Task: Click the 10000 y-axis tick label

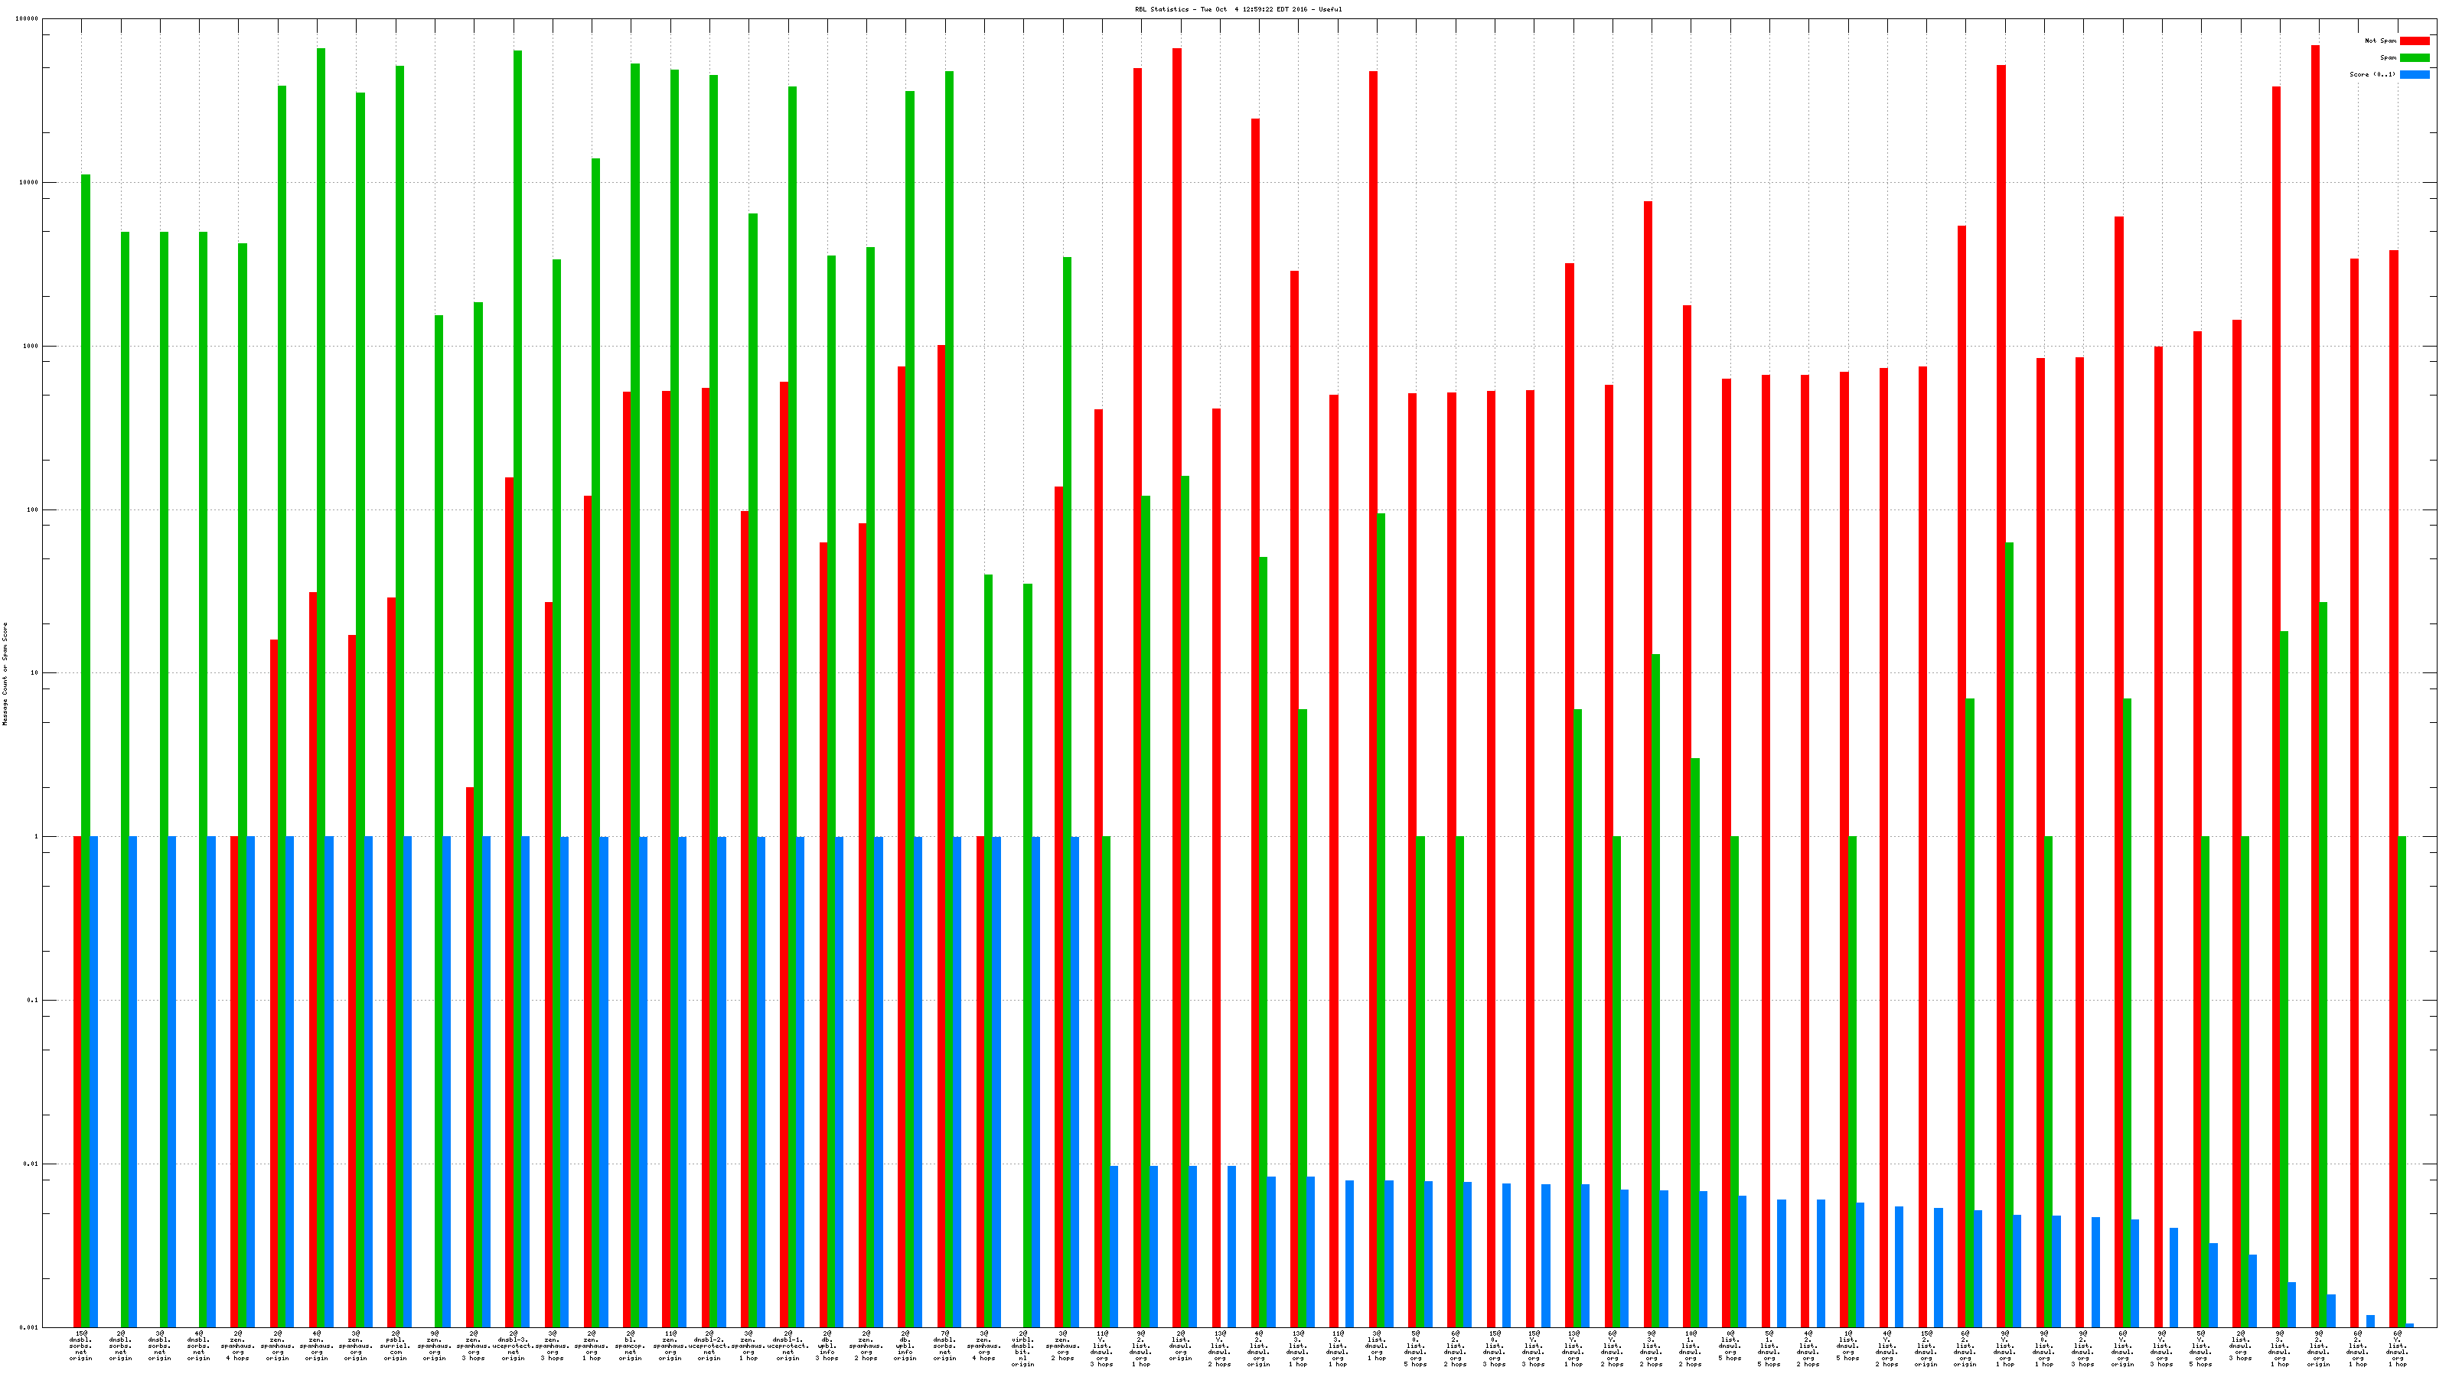Action: pos(30,183)
